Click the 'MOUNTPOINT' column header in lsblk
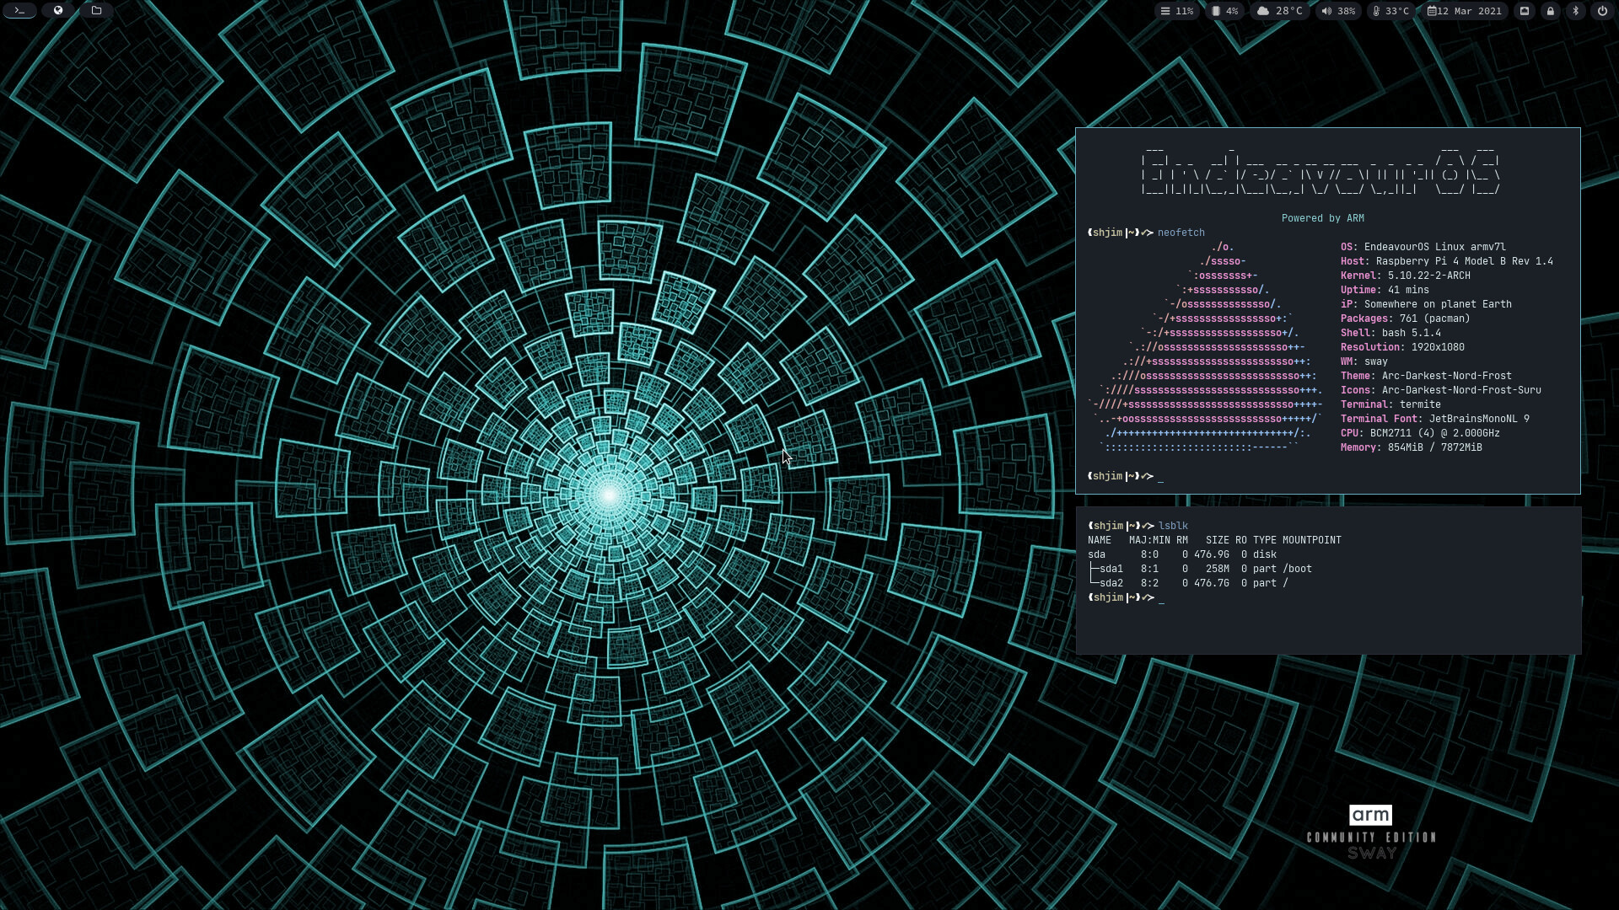This screenshot has width=1619, height=910. 1311,540
